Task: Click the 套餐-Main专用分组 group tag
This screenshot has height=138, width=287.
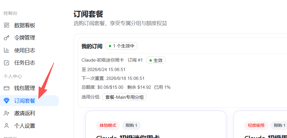Action: (125, 97)
